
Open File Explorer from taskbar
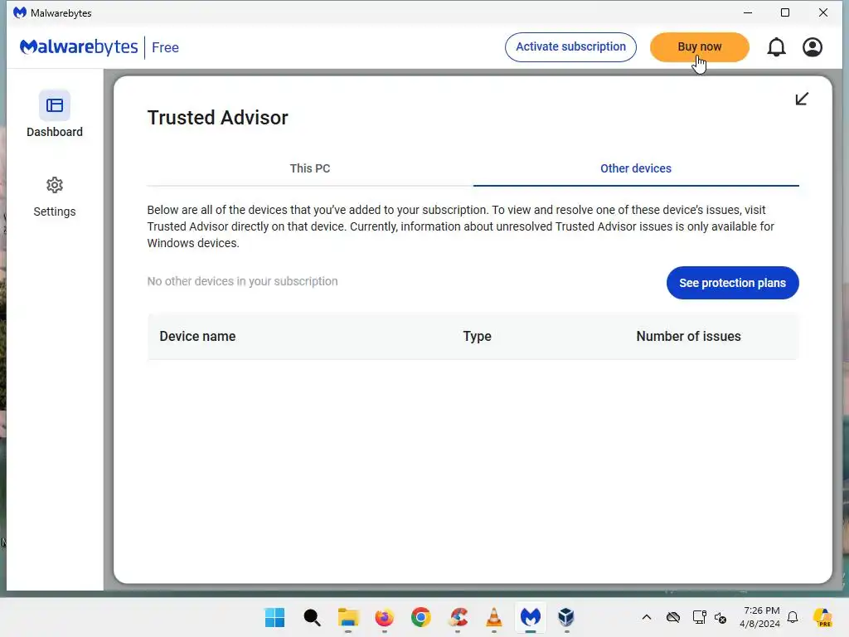(348, 617)
